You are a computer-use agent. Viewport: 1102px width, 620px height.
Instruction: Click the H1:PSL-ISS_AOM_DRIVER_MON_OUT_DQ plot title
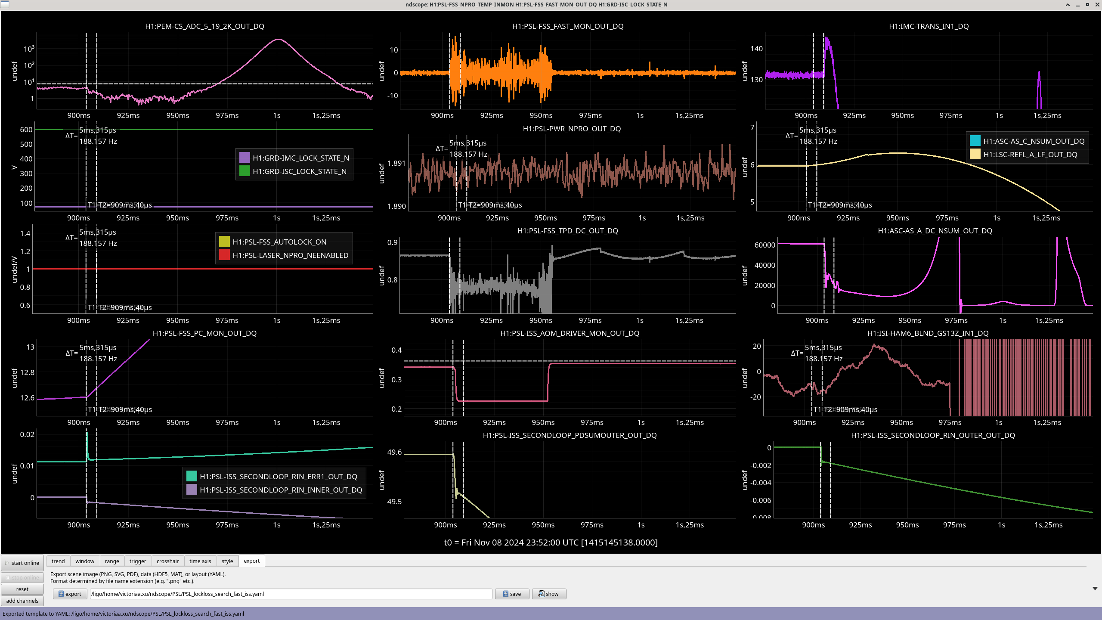[570, 333]
